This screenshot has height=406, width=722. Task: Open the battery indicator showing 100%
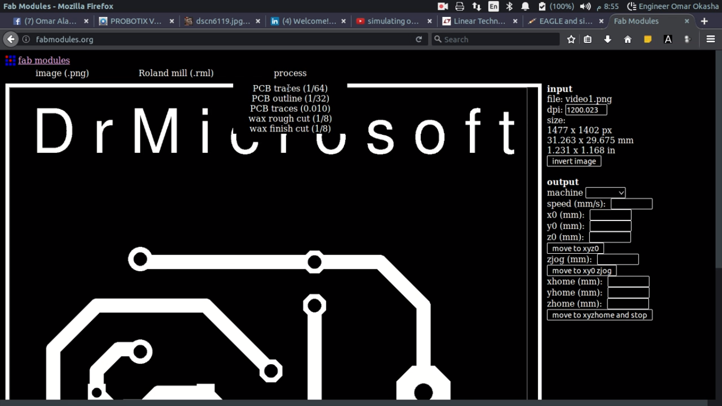(x=556, y=6)
